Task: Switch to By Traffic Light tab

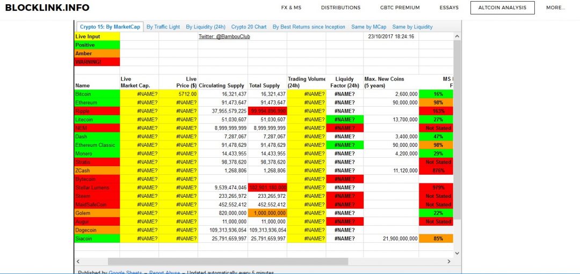Action: coord(163,27)
